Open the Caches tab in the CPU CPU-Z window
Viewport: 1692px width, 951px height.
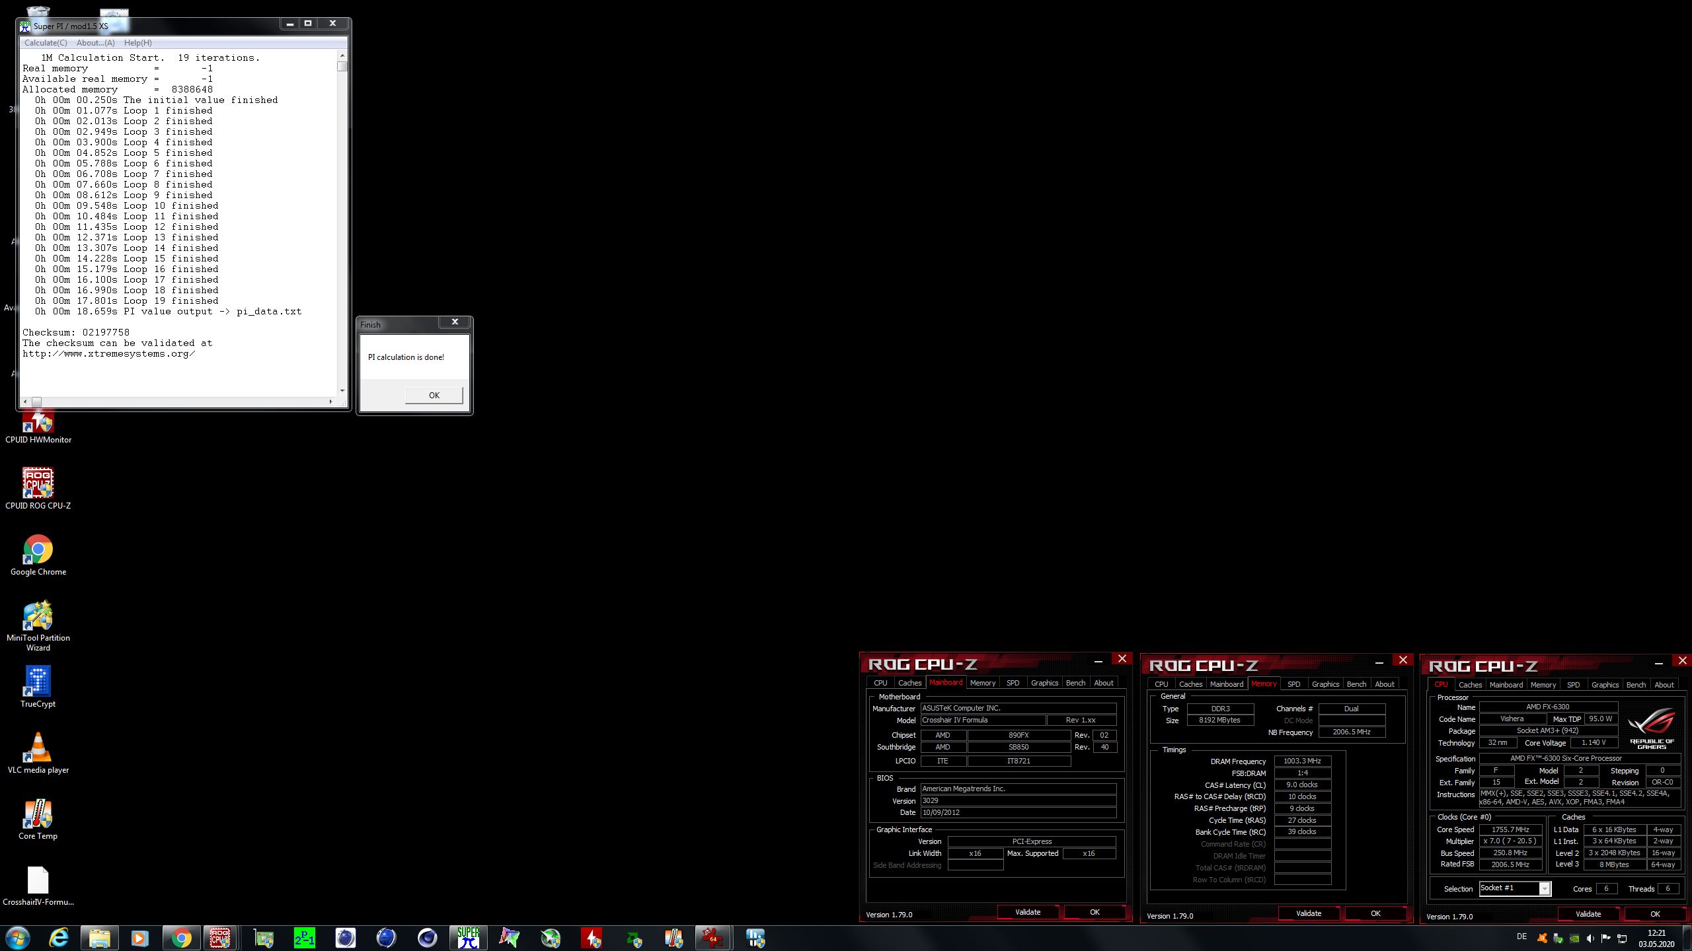[x=1471, y=685]
